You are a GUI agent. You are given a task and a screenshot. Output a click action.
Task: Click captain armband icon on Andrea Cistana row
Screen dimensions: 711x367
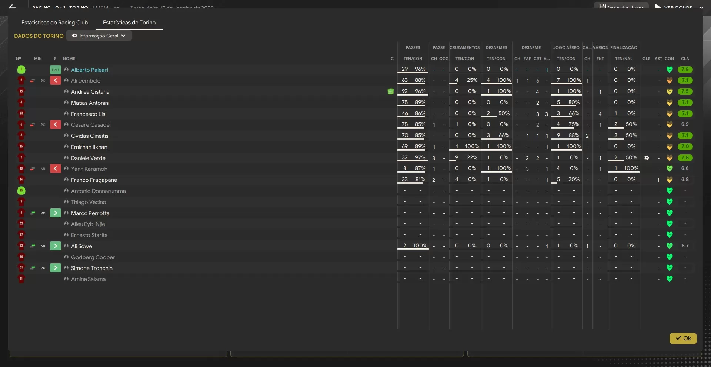tap(390, 91)
